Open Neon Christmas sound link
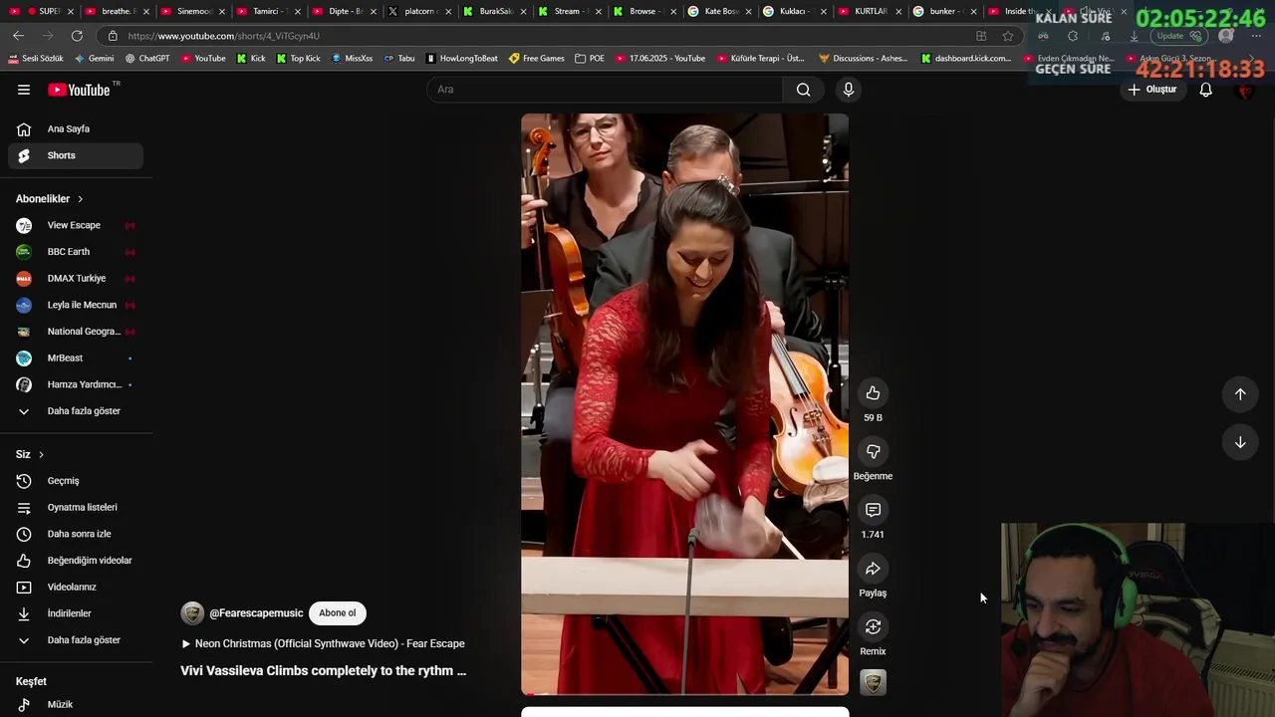 323,643
